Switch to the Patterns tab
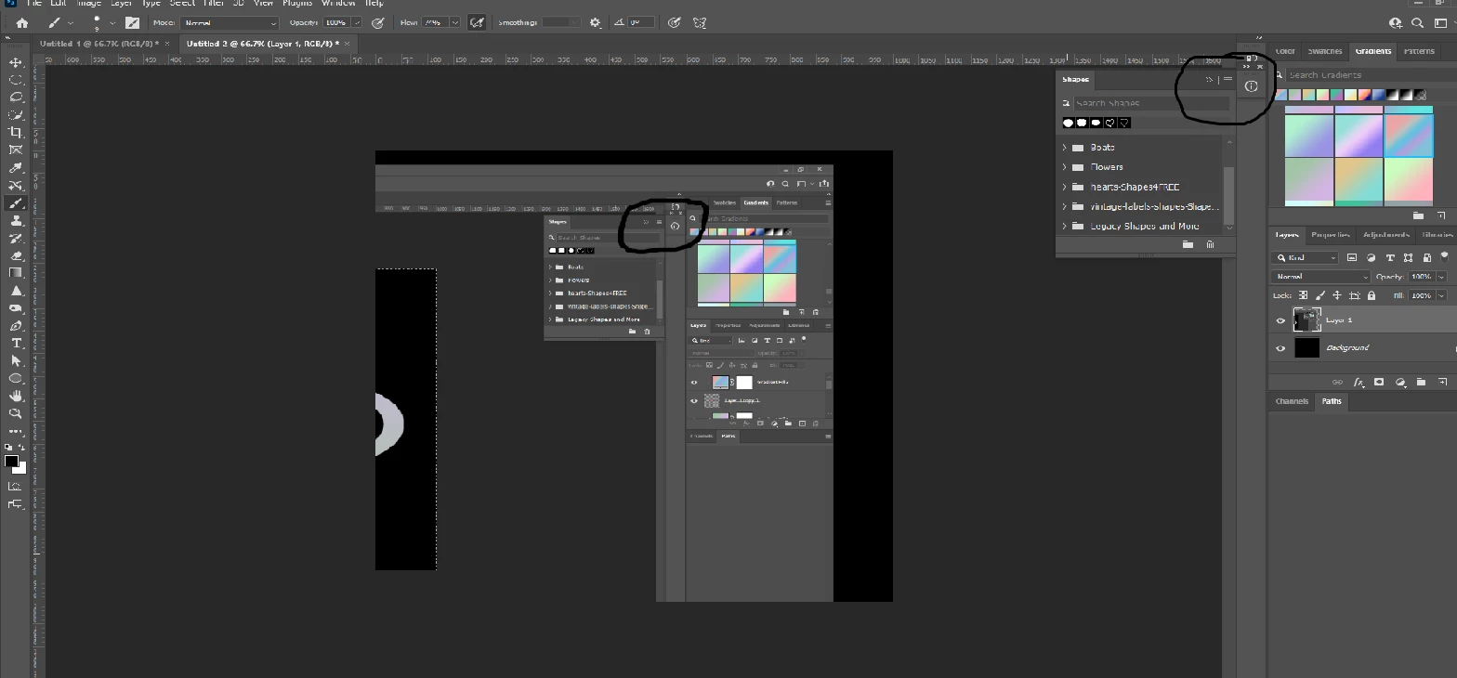1457x678 pixels. tap(1419, 51)
